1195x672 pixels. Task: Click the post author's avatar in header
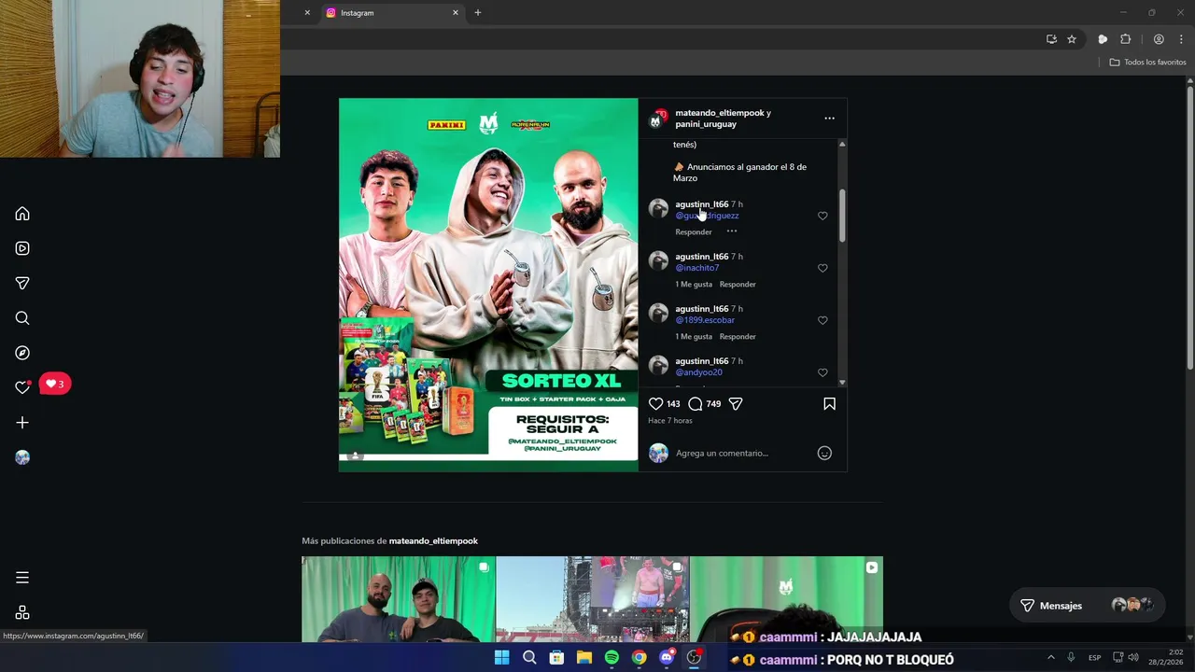tap(658, 119)
